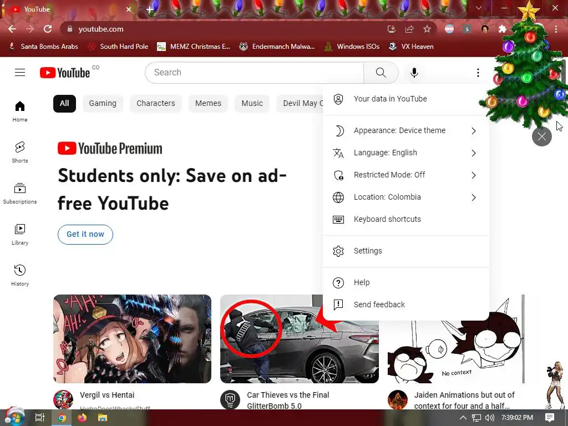This screenshot has width=568, height=426.
Task: Select the Memes filter chip
Action: [x=209, y=104]
